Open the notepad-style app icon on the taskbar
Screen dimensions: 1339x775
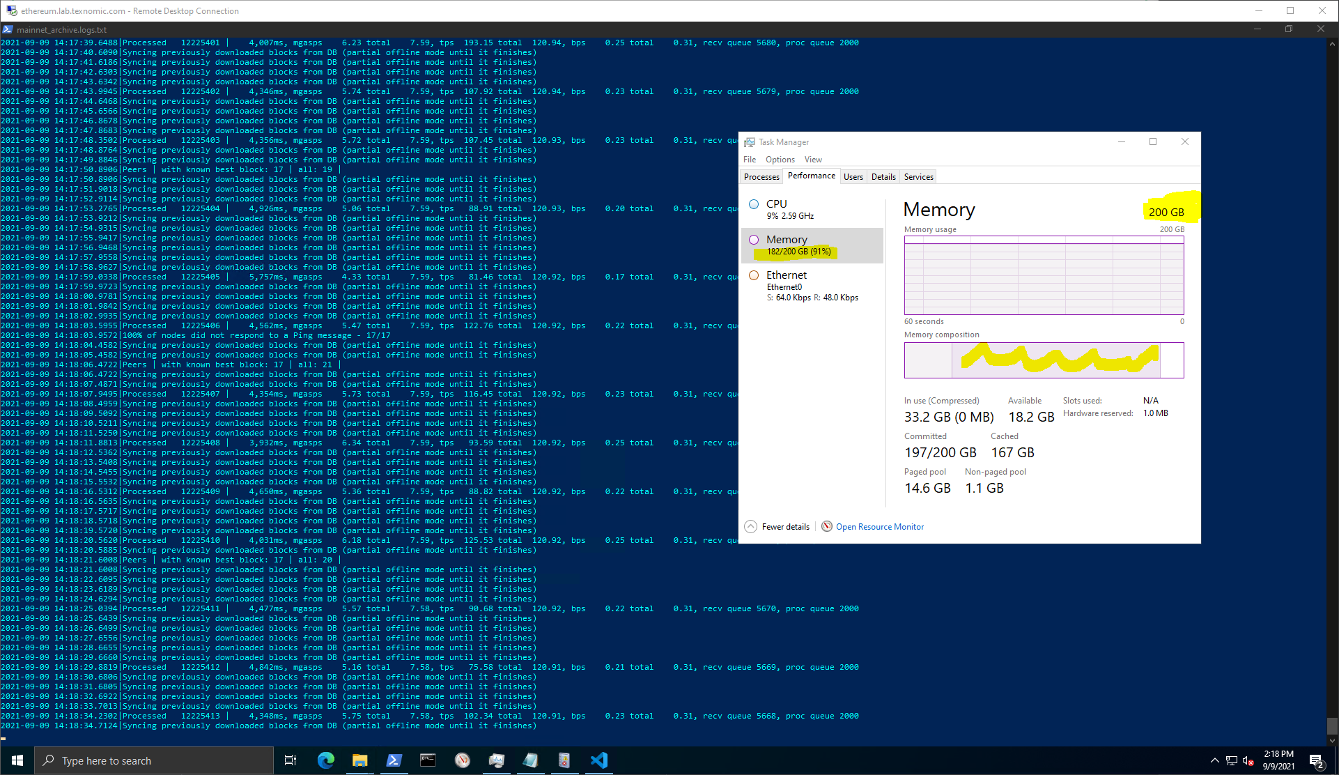(x=531, y=760)
